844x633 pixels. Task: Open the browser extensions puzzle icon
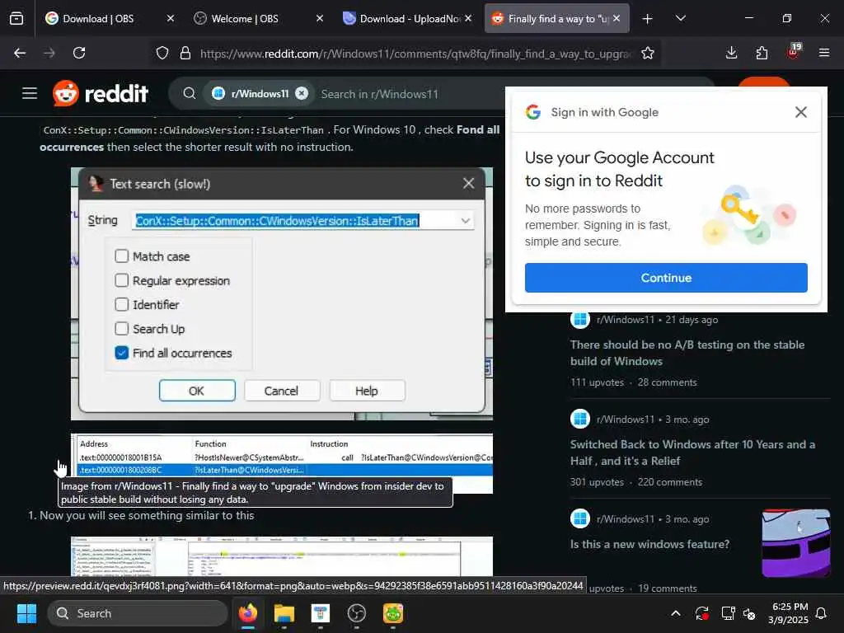tap(762, 53)
